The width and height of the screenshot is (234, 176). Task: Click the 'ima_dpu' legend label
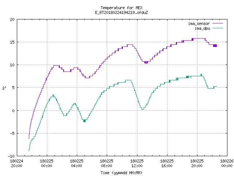(x=202, y=28)
